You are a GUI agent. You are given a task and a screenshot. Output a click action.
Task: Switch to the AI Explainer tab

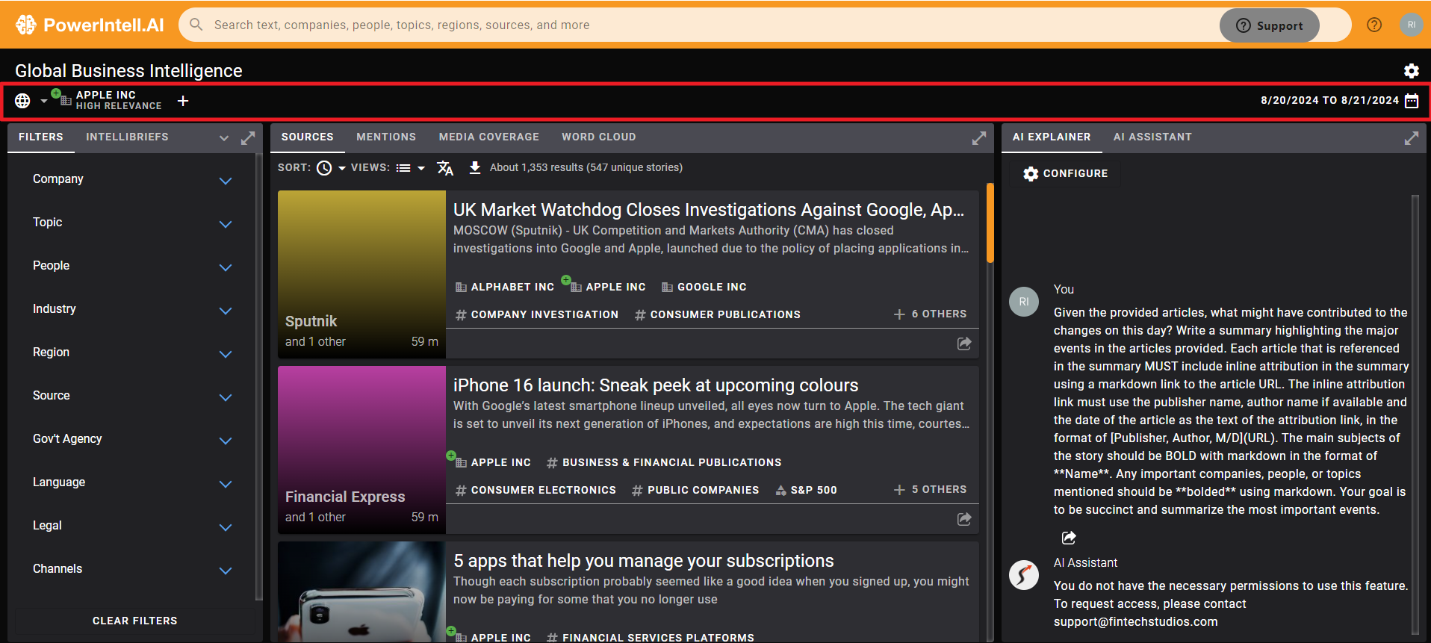tap(1052, 137)
